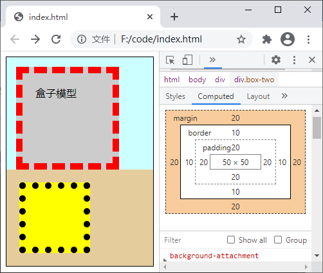
Task: Click right border value 10
Action: [282, 163]
